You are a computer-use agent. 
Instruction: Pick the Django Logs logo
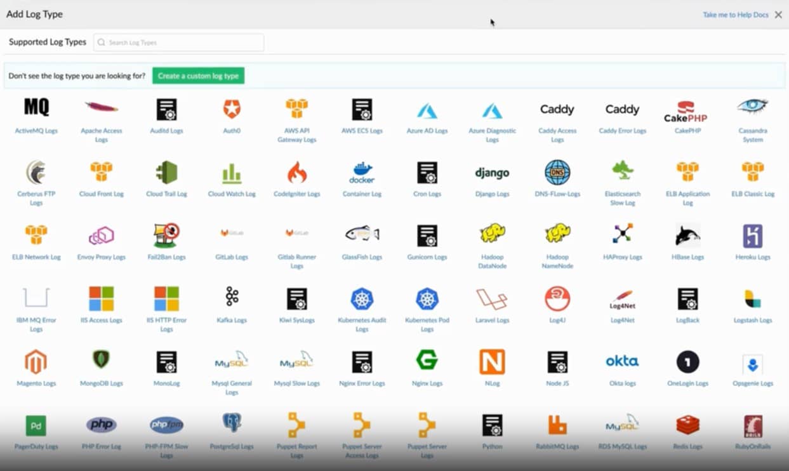click(x=492, y=173)
